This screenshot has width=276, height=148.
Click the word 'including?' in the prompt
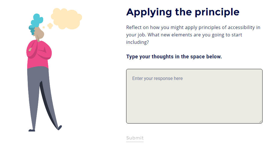[137, 42]
